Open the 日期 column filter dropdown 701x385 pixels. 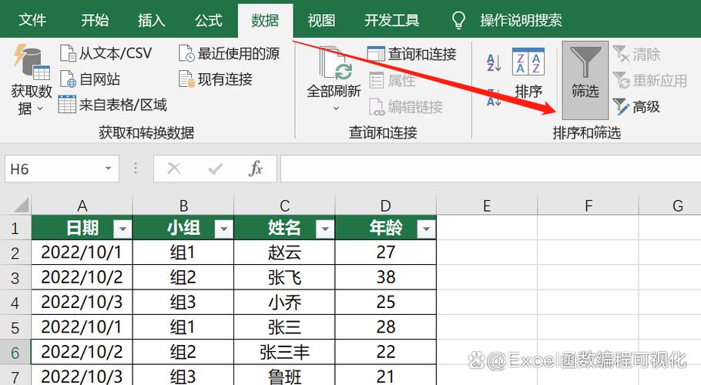pyautogui.click(x=122, y=229)
